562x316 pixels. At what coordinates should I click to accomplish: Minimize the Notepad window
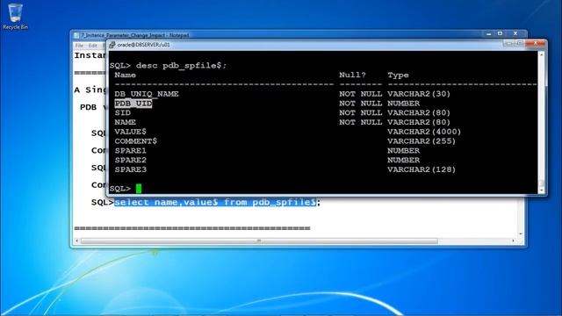coord(489,33)
